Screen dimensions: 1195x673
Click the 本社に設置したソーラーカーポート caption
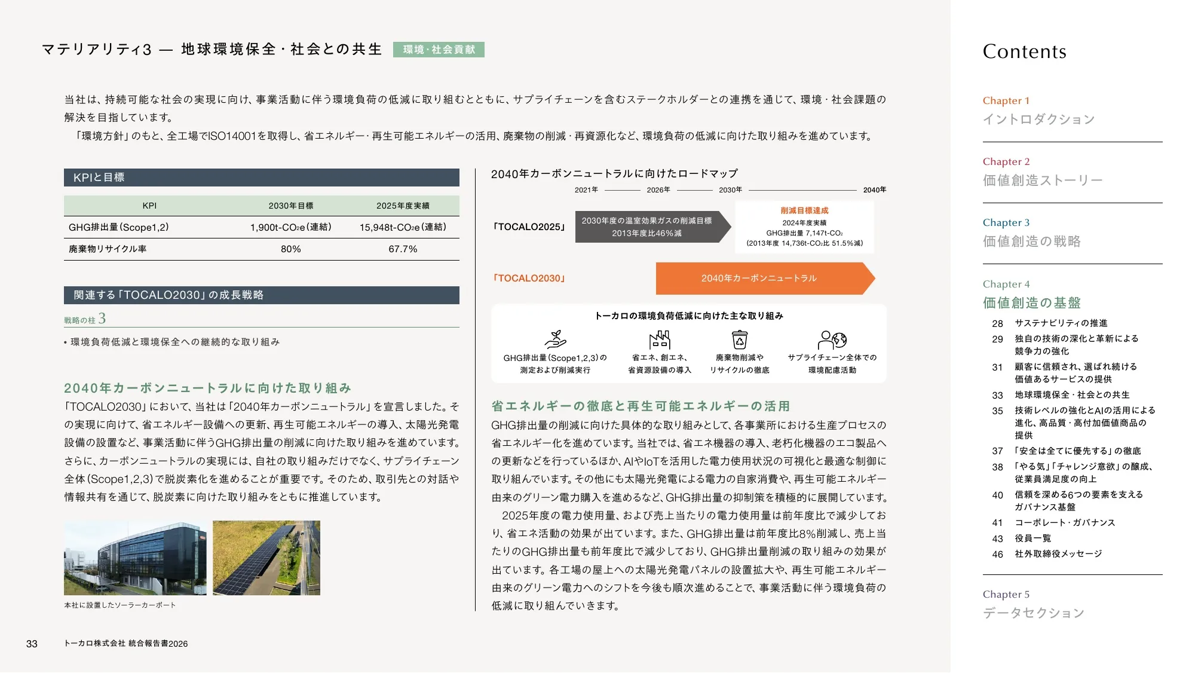click(120, 605)
